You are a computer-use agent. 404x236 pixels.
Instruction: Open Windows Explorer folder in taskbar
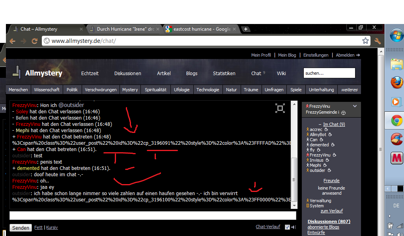tap(397, 64)
